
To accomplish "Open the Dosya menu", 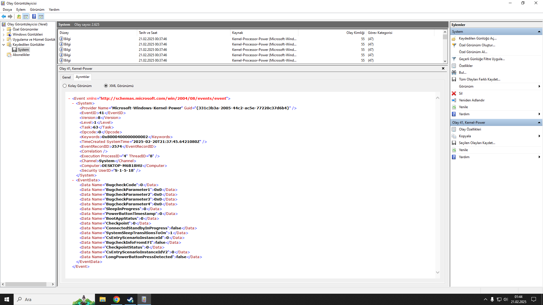I will 7,10.
